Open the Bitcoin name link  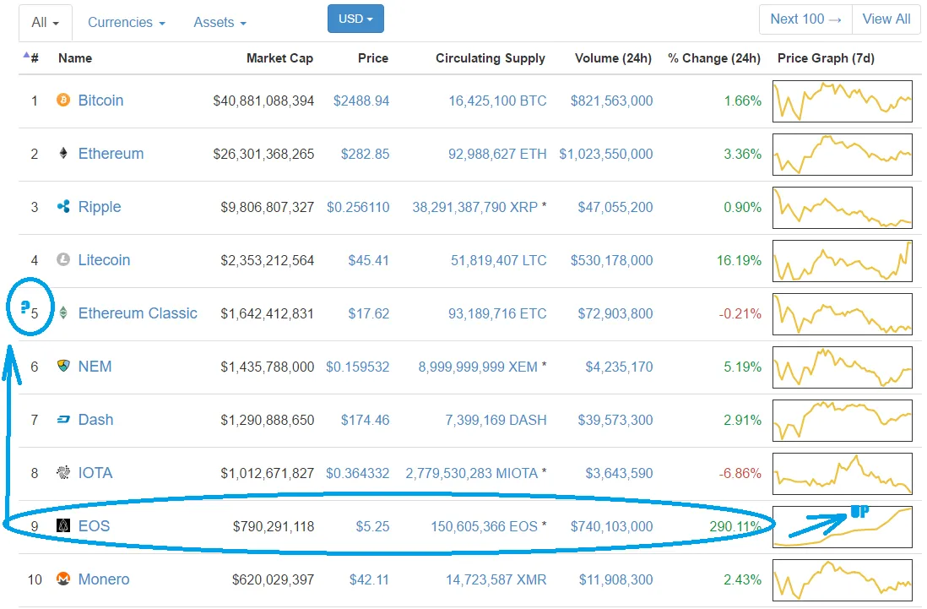[x=100, y=100]
